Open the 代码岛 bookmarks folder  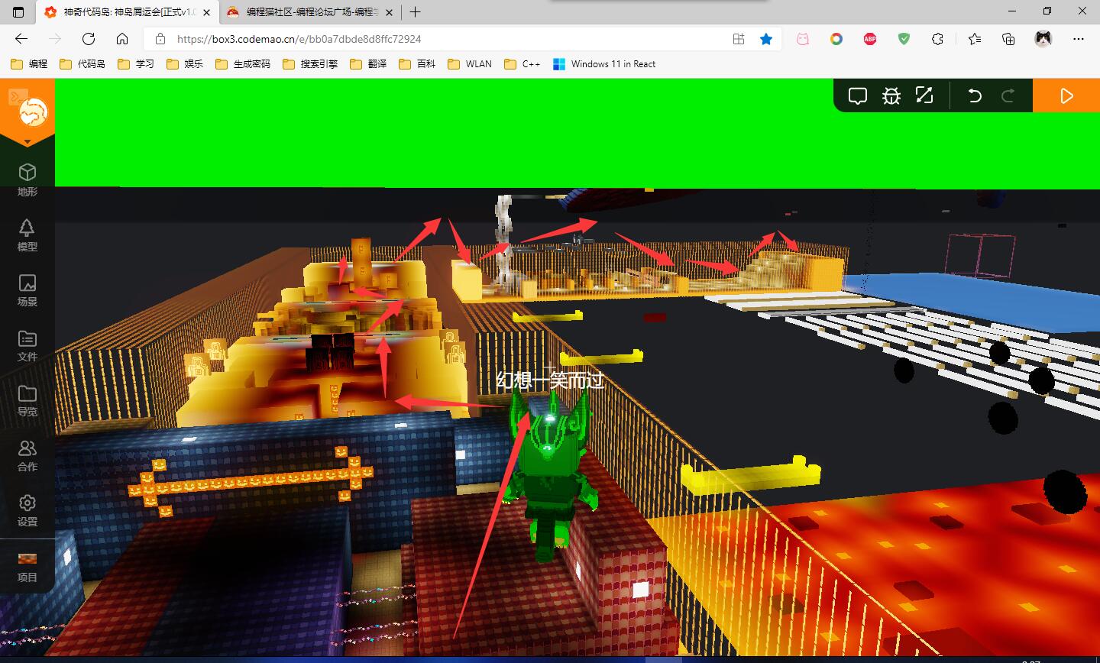point(82,64)
